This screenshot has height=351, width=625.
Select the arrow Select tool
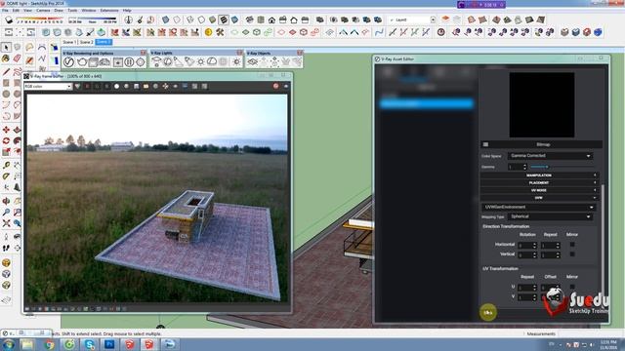(x=6, y=48)
